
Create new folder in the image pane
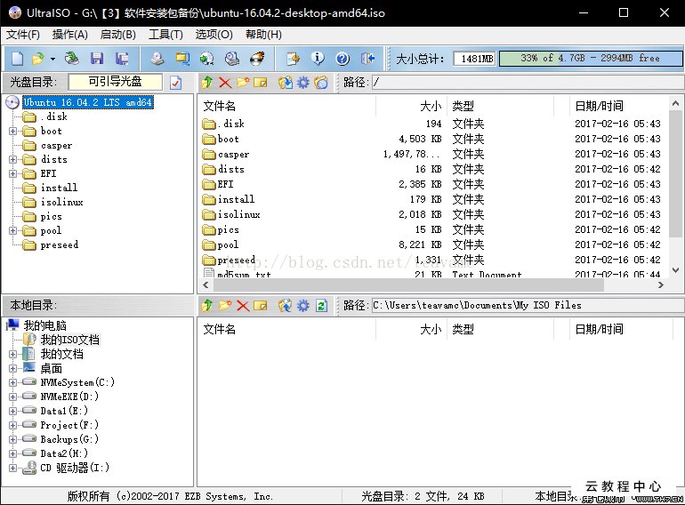coord(243,82)
